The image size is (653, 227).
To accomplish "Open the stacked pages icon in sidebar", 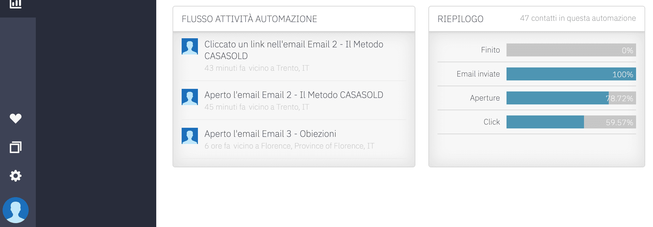I will (x=16, y=147).
